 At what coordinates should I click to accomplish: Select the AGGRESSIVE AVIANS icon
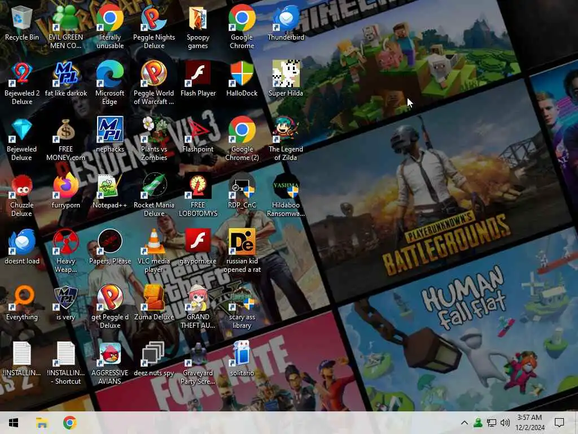click(110, 354)
